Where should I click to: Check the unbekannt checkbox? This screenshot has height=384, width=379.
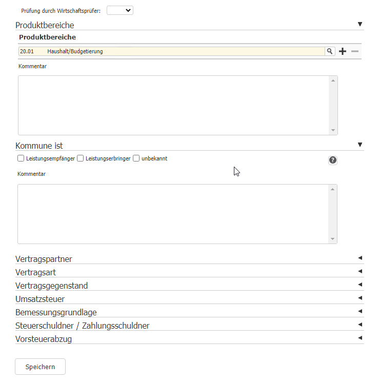coord(136,158)
